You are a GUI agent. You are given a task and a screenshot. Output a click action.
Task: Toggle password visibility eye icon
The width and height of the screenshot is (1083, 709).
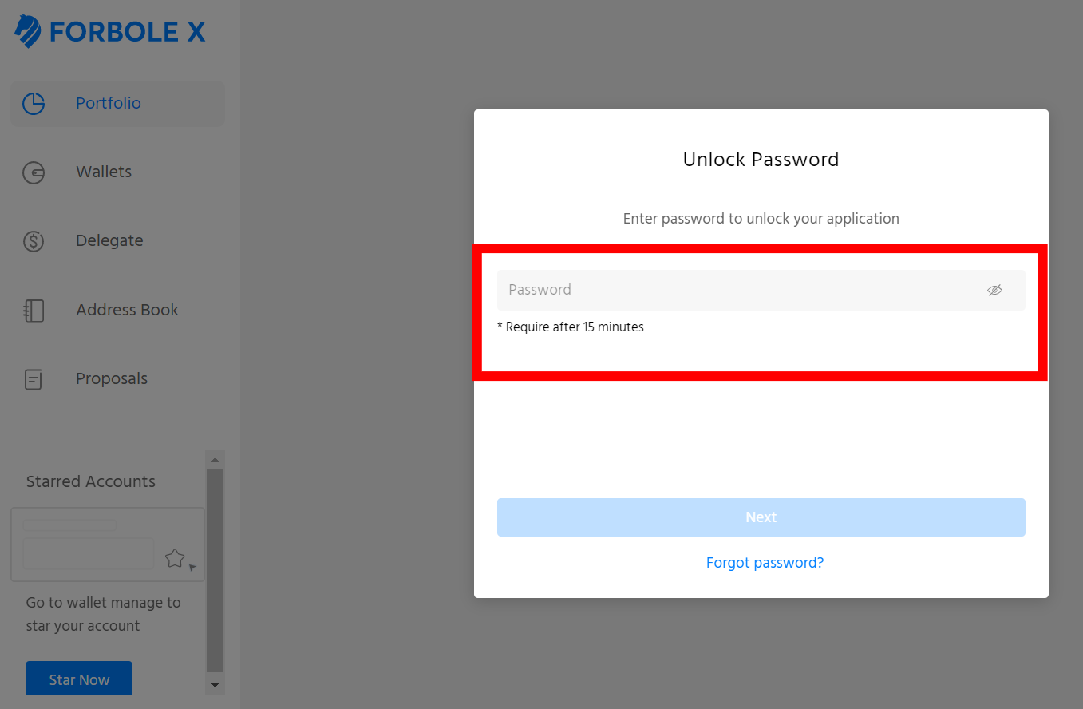pos(994,290)
